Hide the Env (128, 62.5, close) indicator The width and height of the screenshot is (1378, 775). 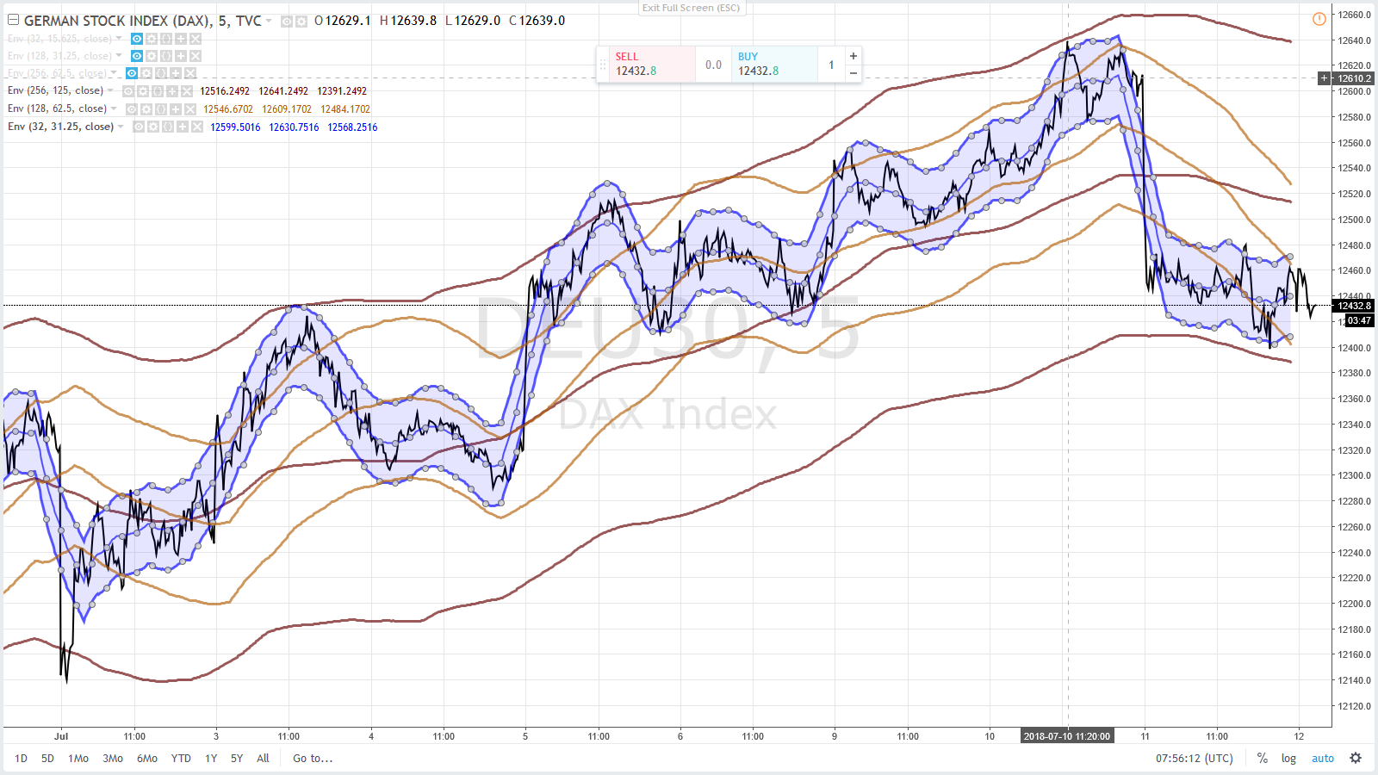pyautogui.click(x=132, y=109)
